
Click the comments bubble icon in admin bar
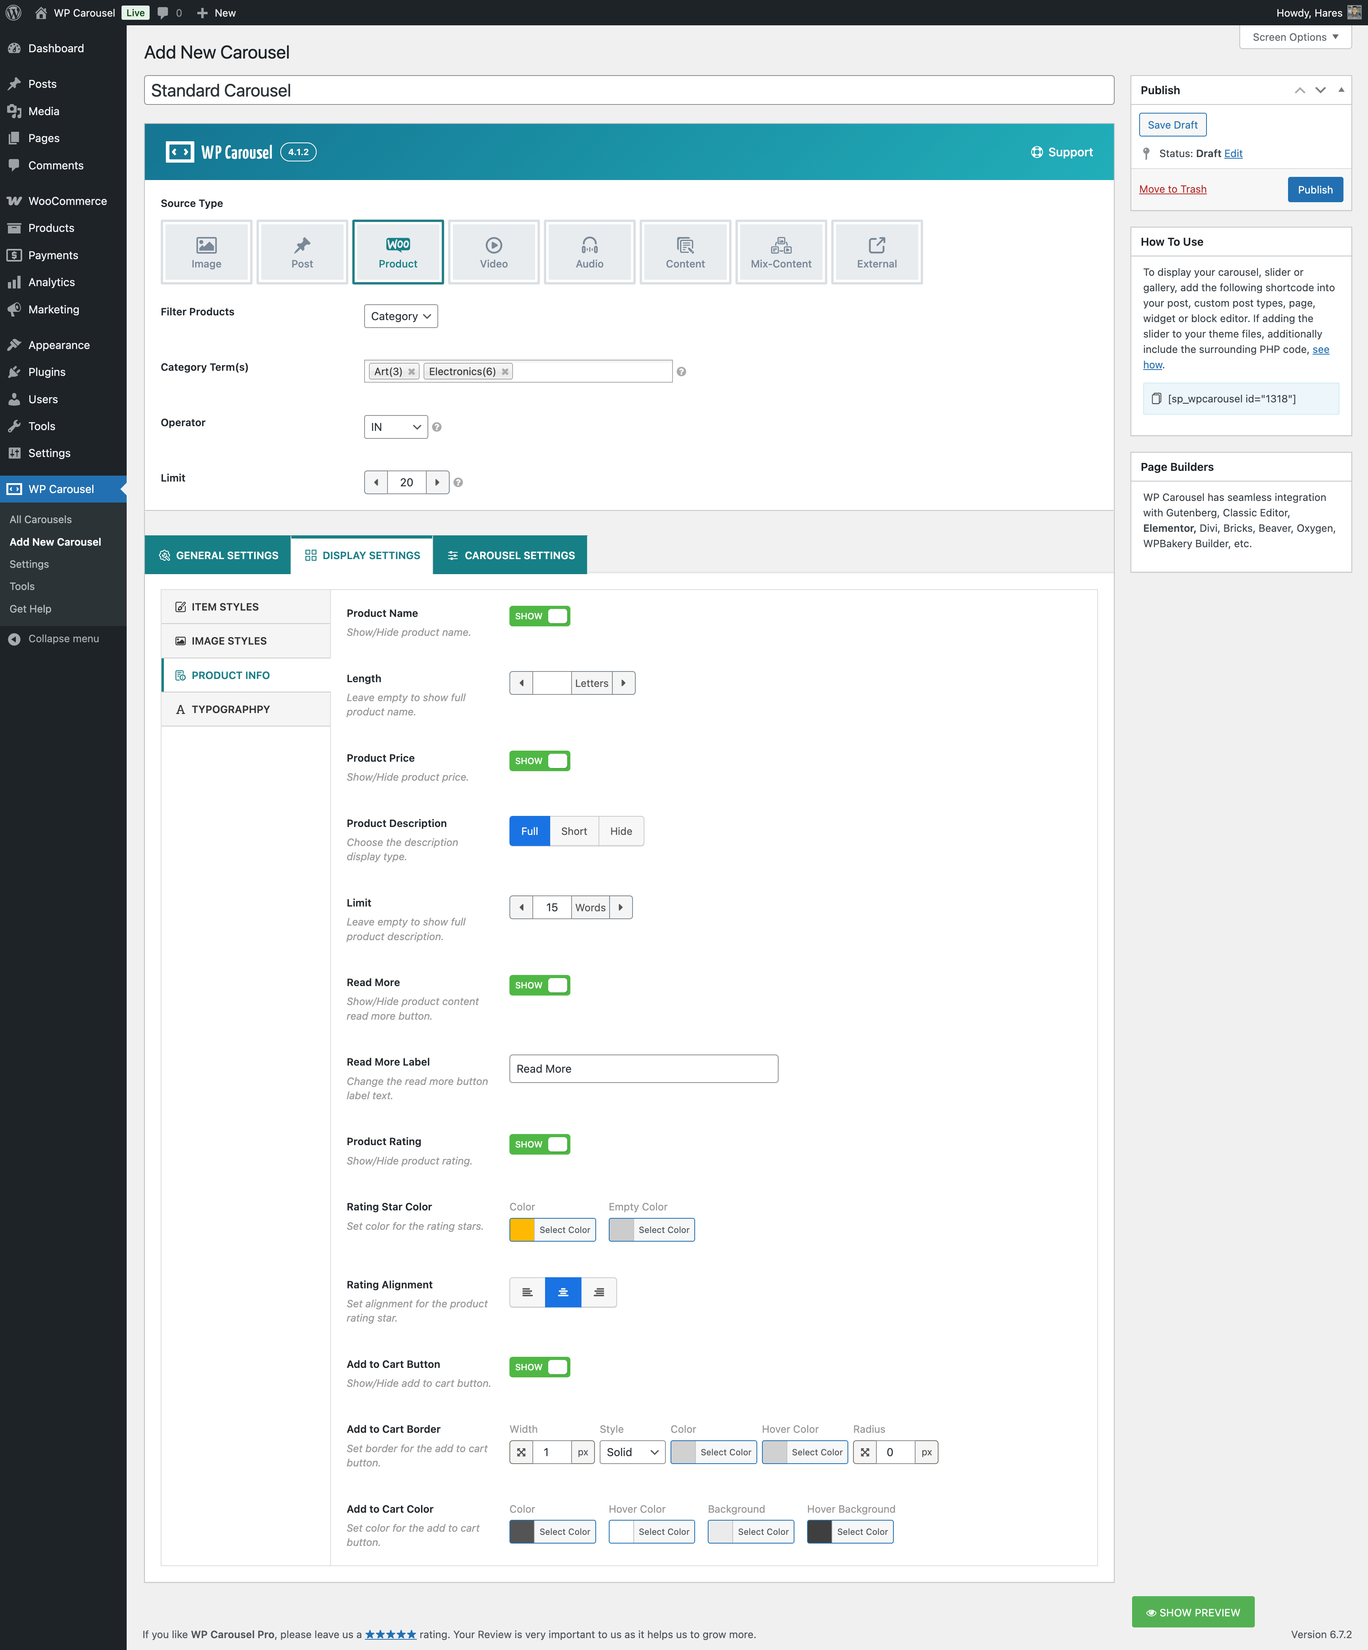(x=163, y=13)
